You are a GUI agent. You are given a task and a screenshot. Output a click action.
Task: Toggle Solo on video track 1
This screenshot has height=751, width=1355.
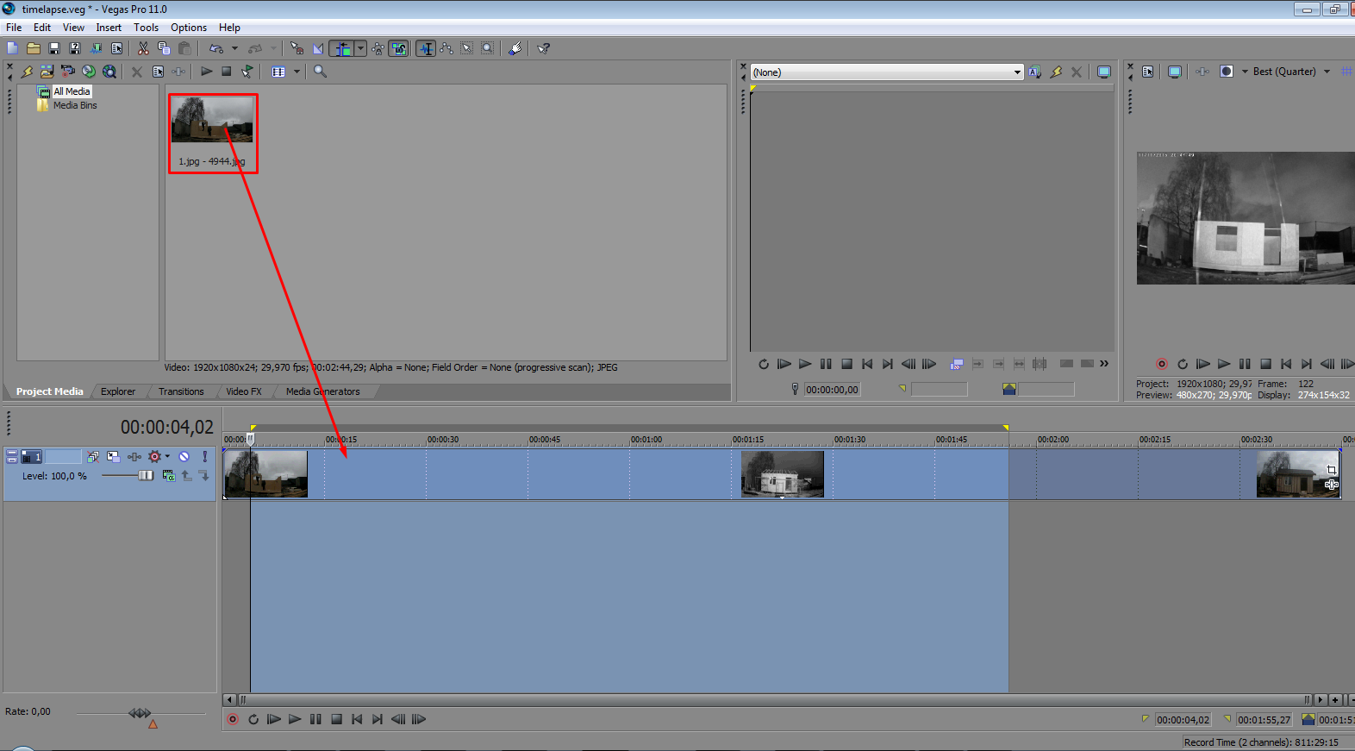(204, 457)
